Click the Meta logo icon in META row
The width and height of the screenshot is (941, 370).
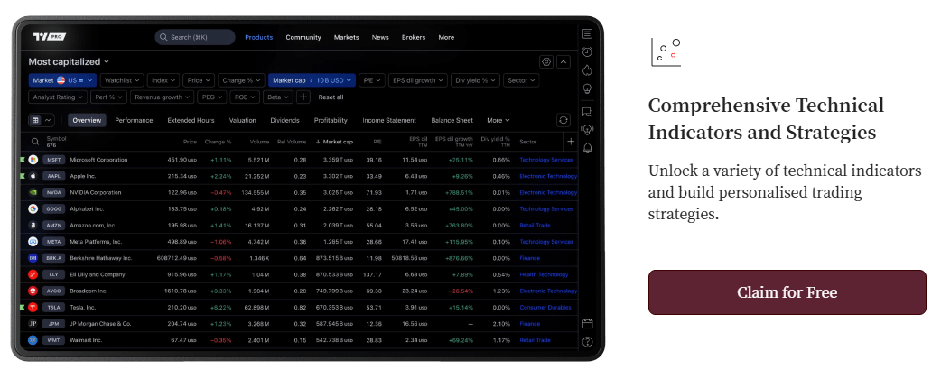point(33,242)
